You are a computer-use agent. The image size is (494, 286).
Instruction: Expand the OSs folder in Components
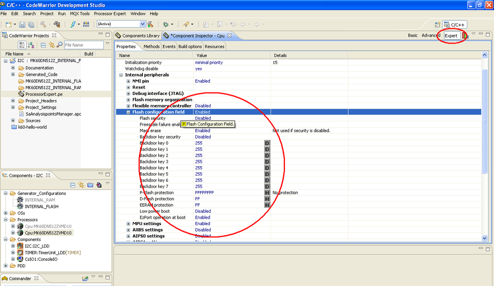pyautogui.click(x=5, y=213)
